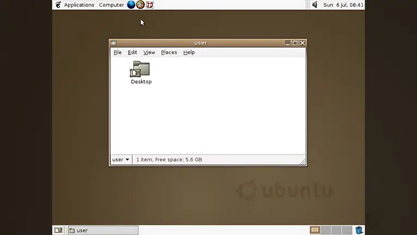Click the window menu icon in user titlebar

pos(114,43)
